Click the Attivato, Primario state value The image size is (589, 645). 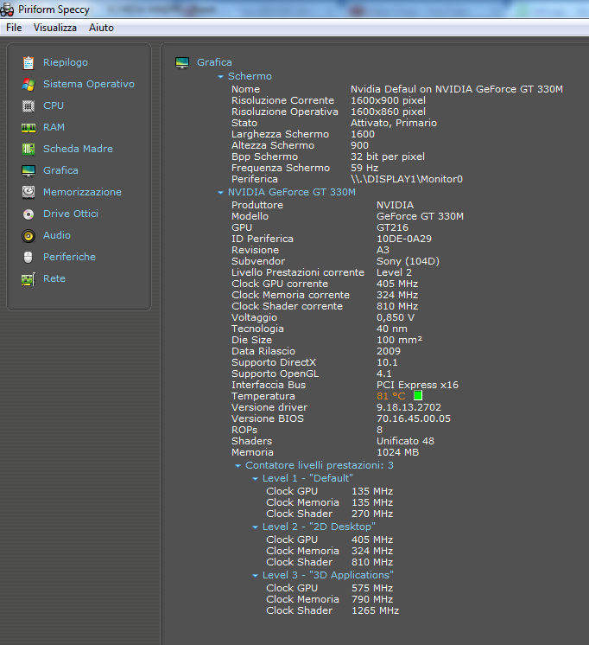pos(394,123)
